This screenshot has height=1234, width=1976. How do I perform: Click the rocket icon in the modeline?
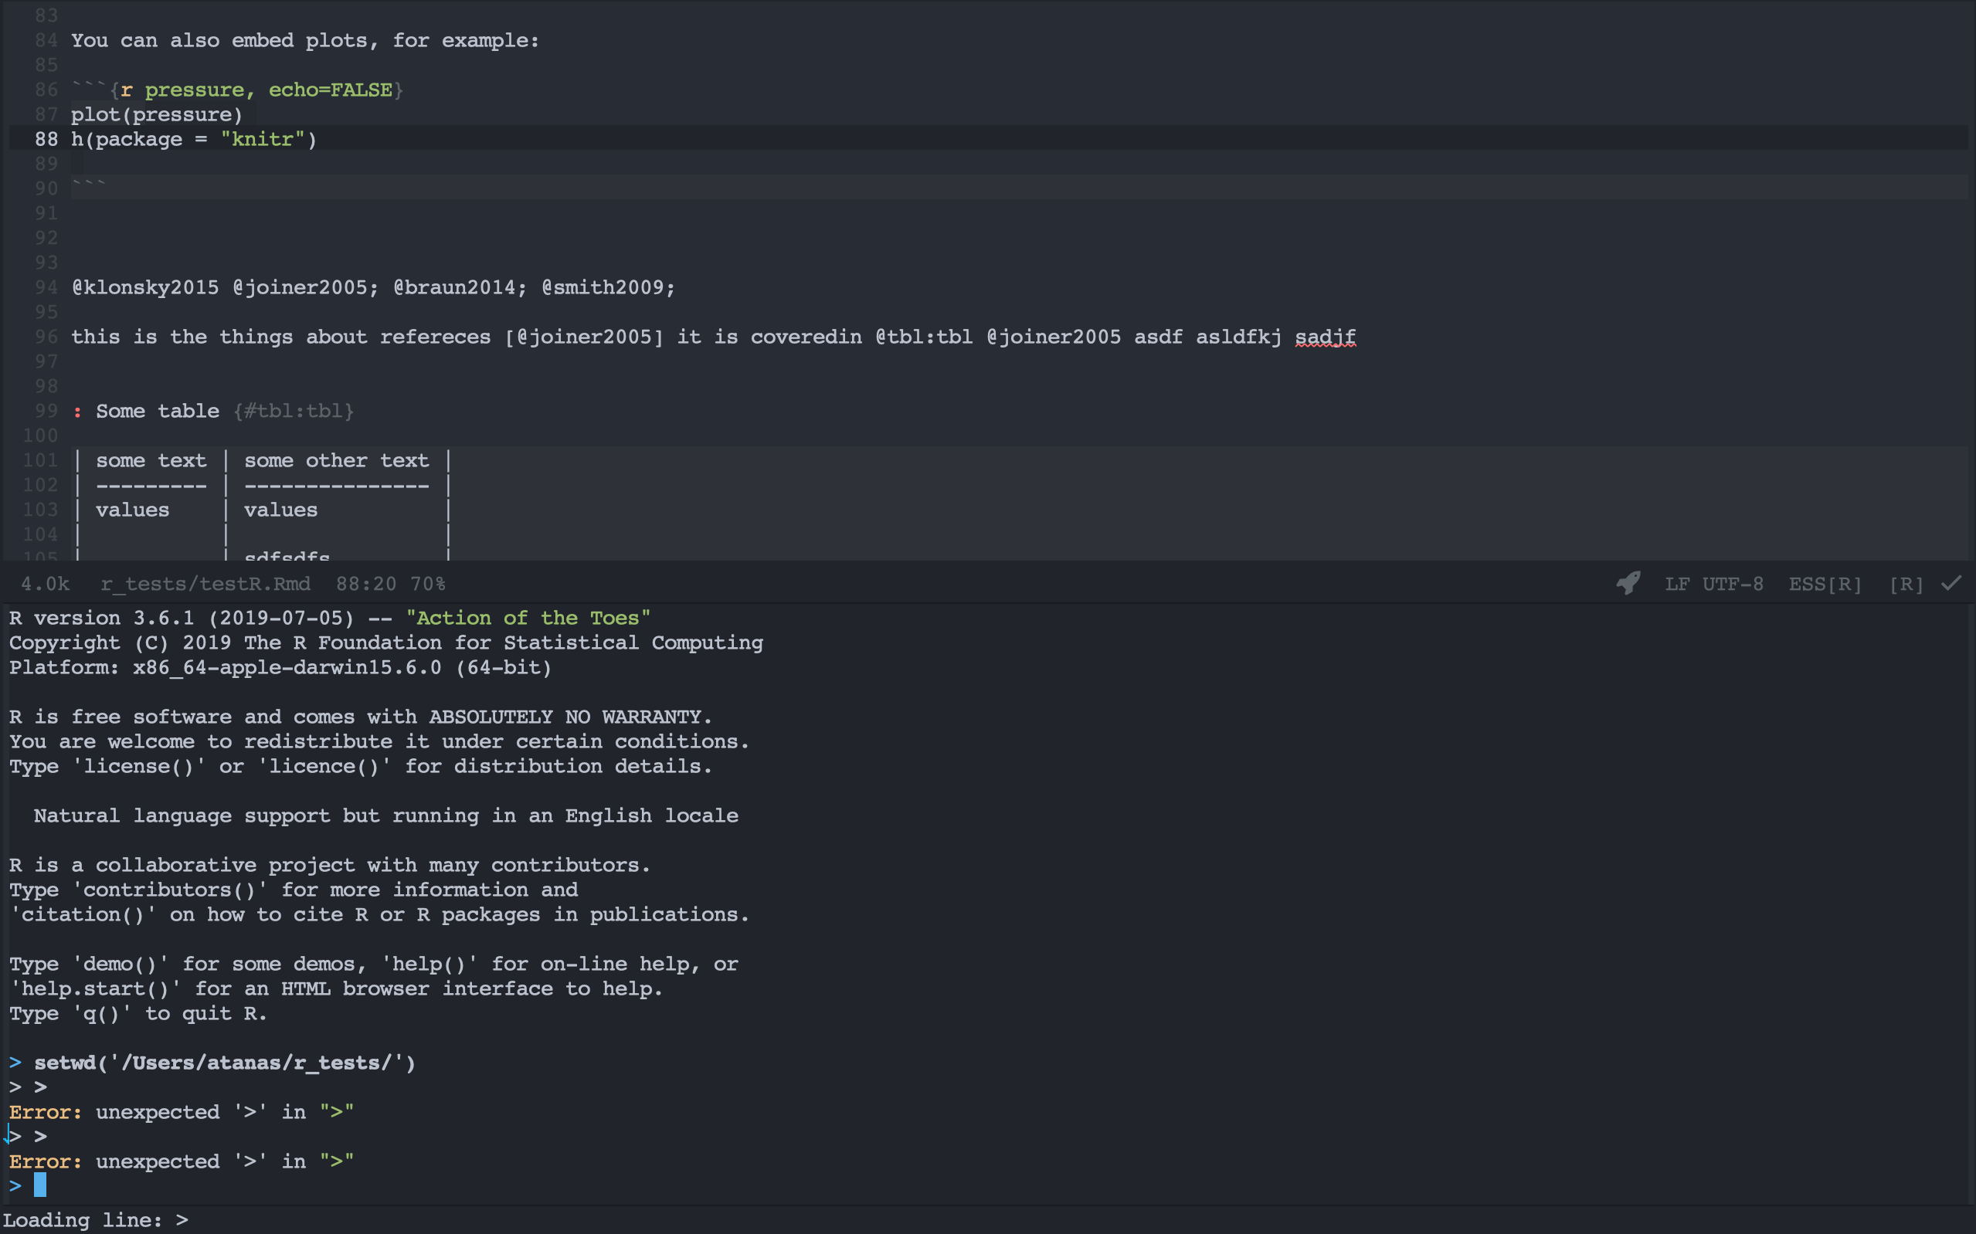click(1628, 583)
